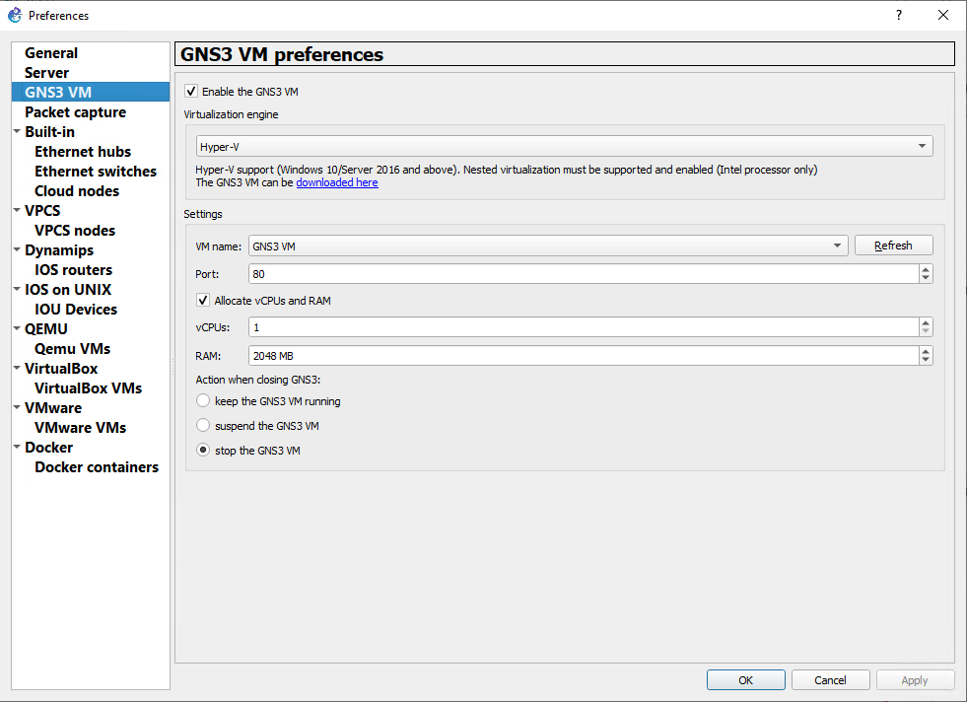Click the Apply button
This screenshot has width=967, height=702.
coord(915,679)
